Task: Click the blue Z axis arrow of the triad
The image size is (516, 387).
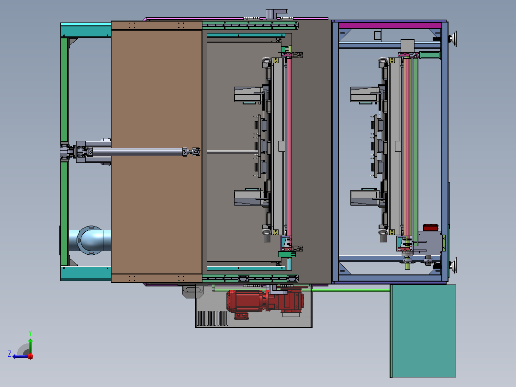Action: pos(20,356)
